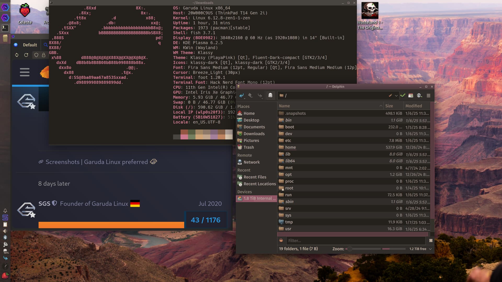Click the green checkmark toolbar icon
502x282 pixels.
(x=403, y=96)
